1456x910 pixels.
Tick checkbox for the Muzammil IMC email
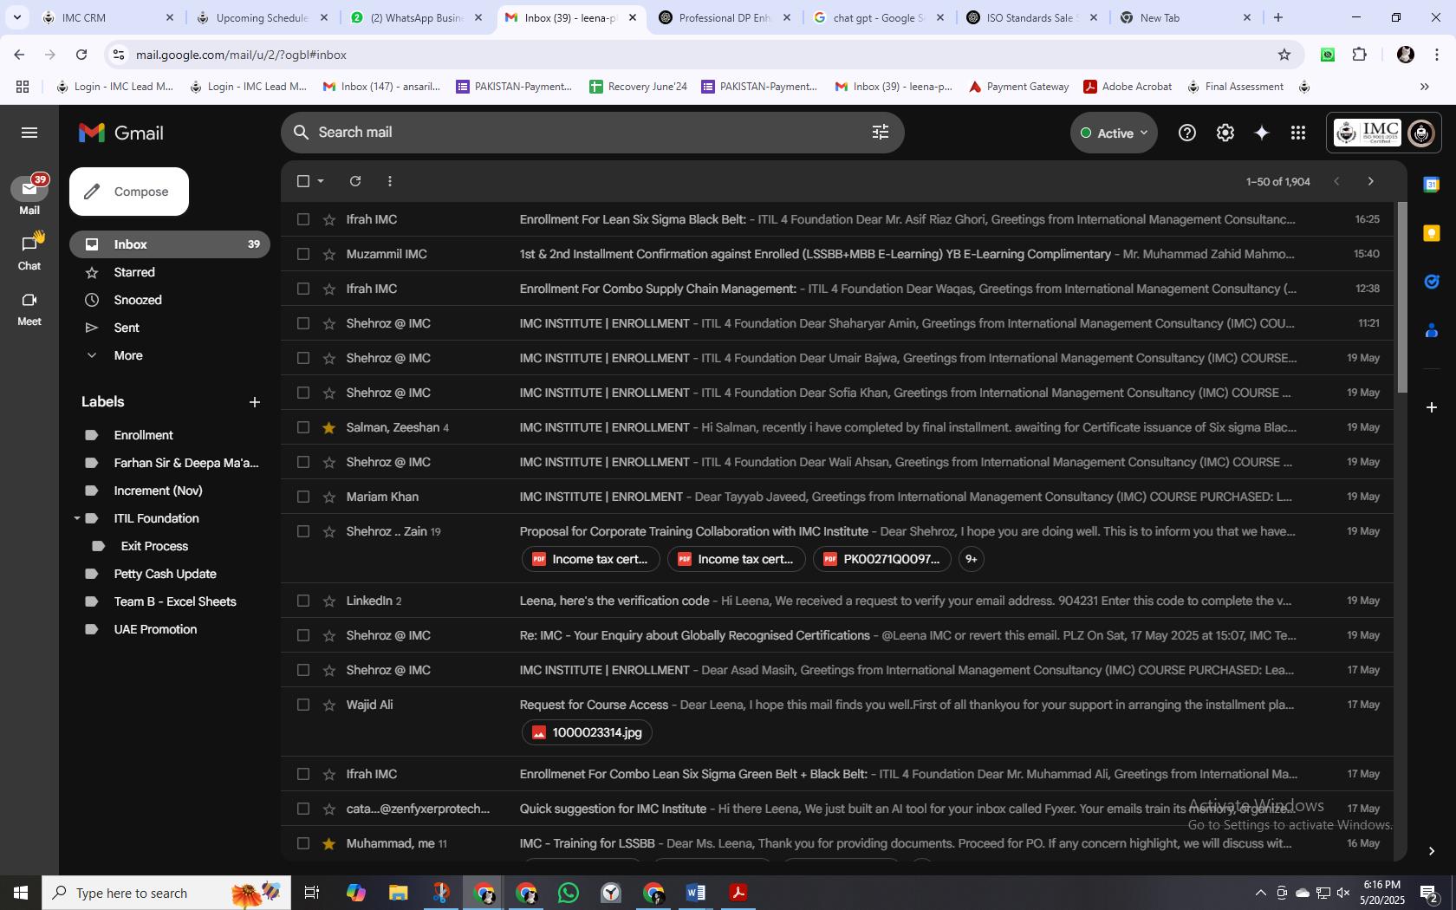302,254
